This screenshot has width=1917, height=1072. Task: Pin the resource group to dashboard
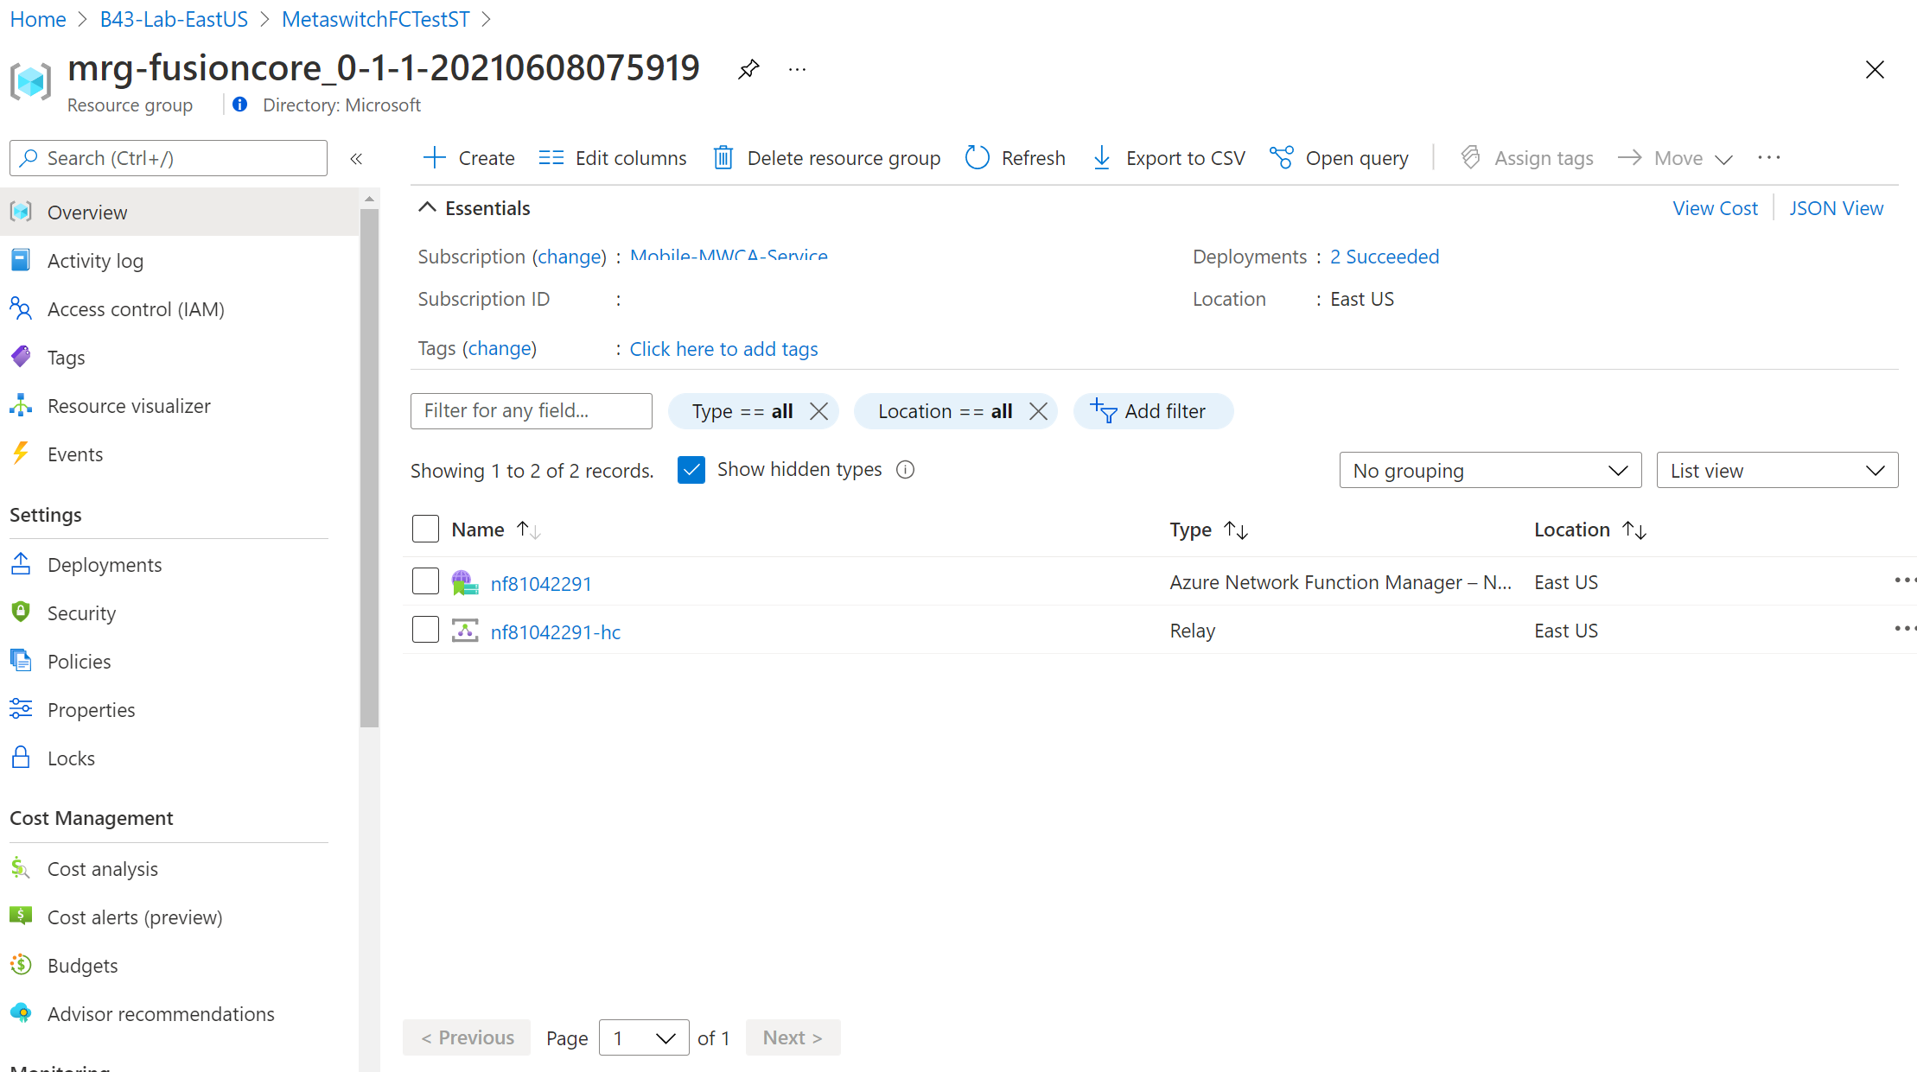[748, 69]
